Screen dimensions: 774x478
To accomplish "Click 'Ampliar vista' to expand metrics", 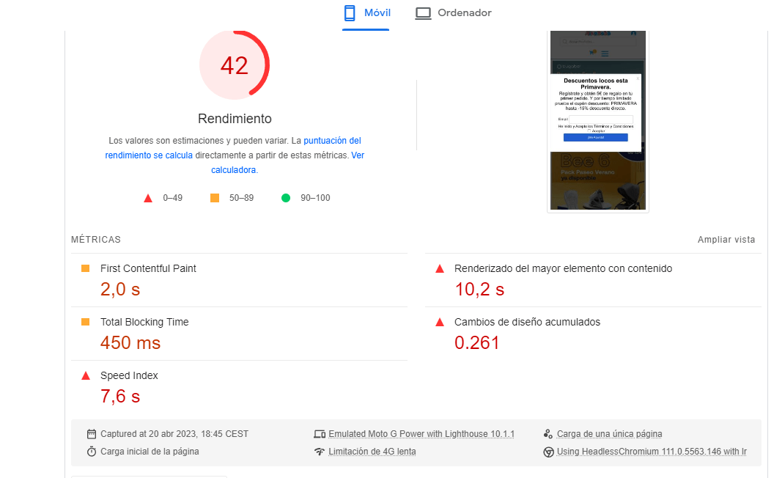I will coord(726,240).
